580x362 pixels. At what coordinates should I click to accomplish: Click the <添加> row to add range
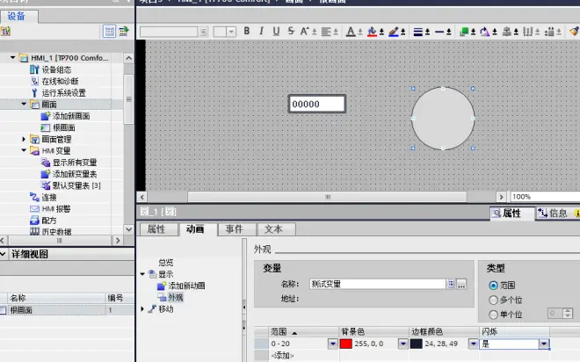[282, 355]
